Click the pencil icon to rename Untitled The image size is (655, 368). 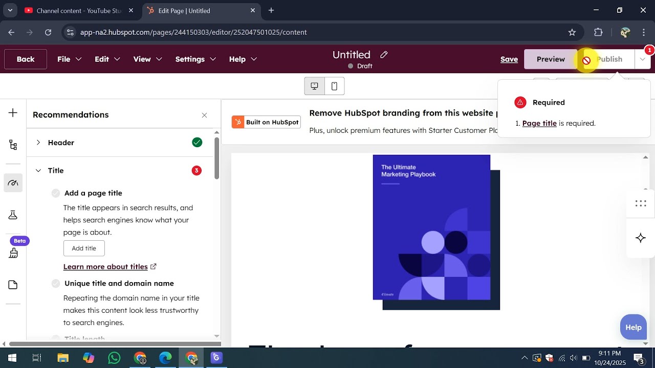(384, 55)
